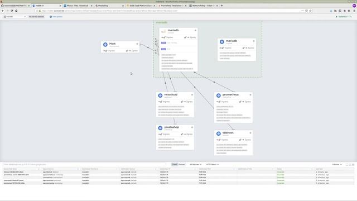Switch to the Prometheus Time Series tab
Viewport: 357px width, 201px height.
click(x=172, y=6)
